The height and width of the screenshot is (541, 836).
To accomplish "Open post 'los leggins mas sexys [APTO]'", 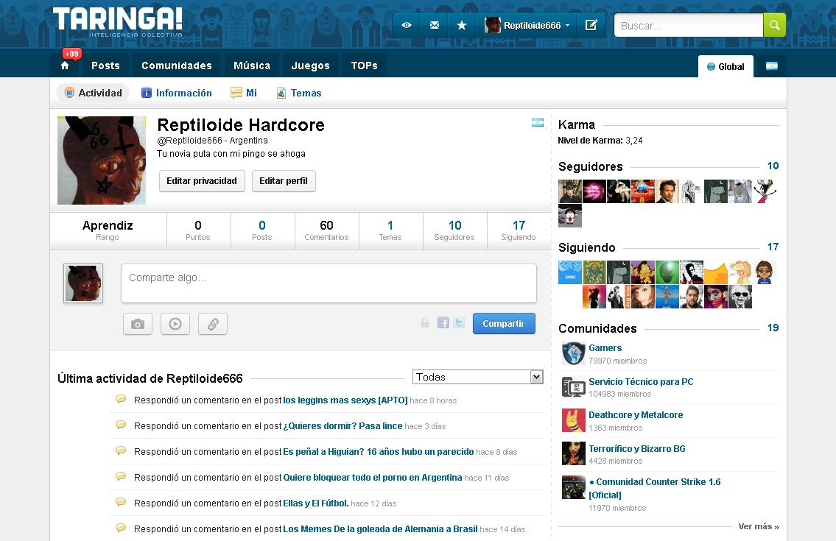I will click(x=345, y=400).
